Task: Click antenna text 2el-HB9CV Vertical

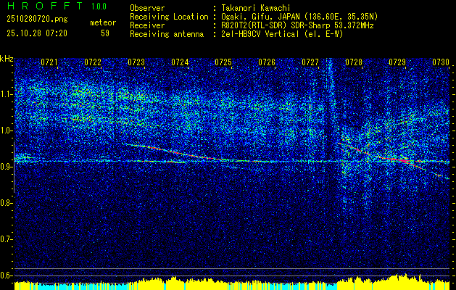Action: 260,34
